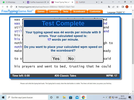Click the Chrome taskbar icon
This screenshot has height=100, width=134.
83,98
